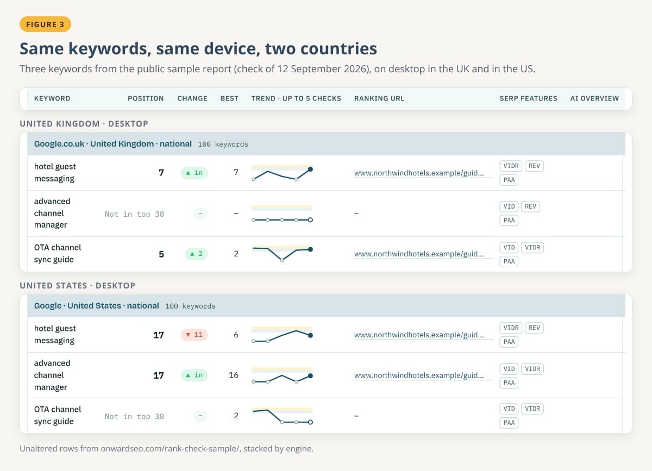The image size is (652, 471).
Task: Click the RANKING URL column header
Action: [379, 98]
